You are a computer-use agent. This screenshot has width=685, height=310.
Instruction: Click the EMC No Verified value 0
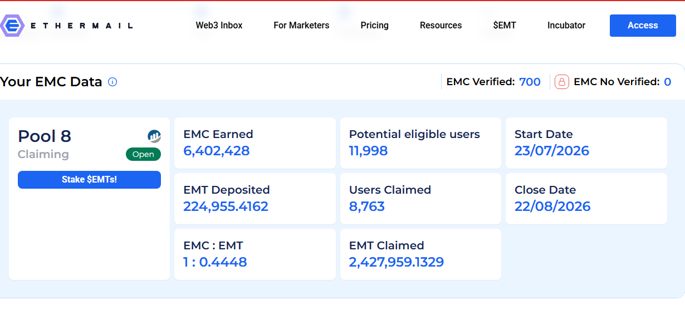(667, 82)
